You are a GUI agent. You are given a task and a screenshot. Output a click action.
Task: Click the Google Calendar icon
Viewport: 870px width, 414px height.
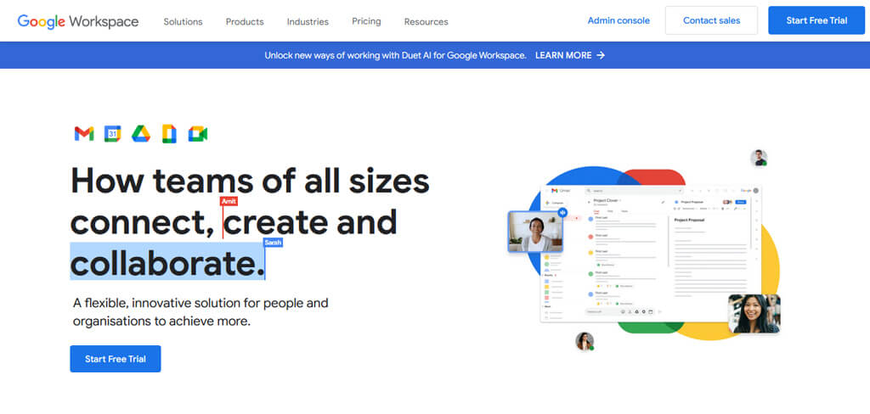(x=113, y=133)
